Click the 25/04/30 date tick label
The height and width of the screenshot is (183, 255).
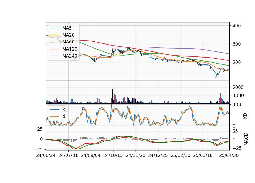(x=229, y=155)
